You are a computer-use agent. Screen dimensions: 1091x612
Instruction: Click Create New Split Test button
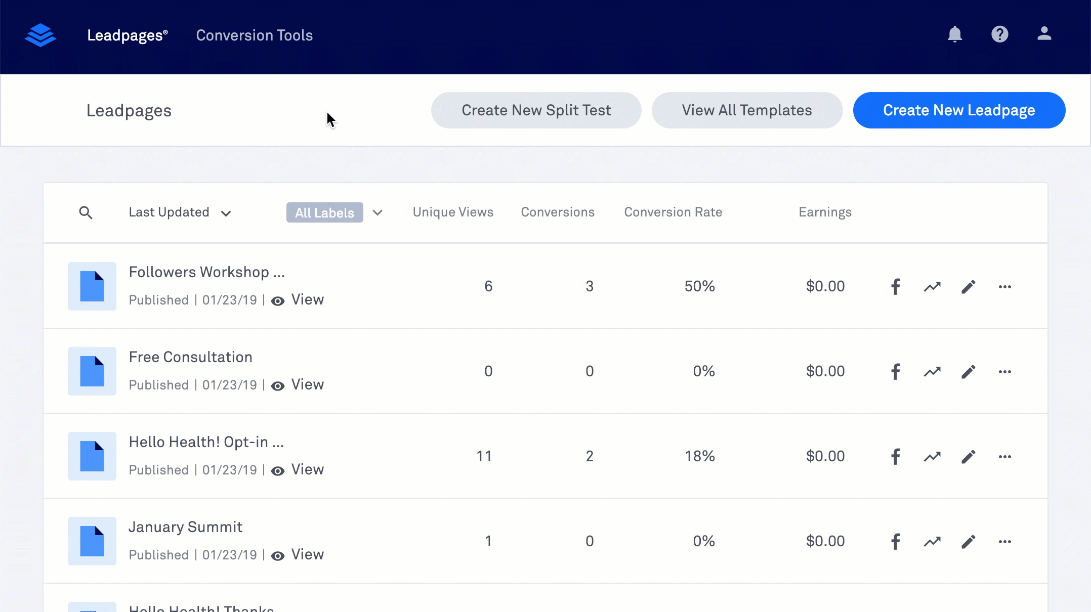tap(536, 110)
